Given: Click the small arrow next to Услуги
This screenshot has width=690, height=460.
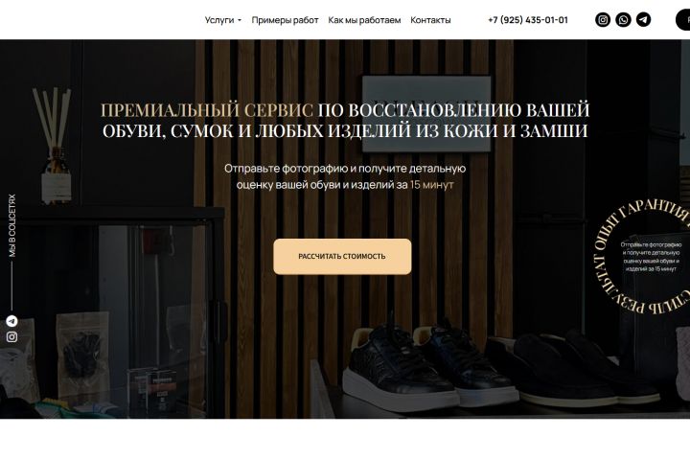Looking at the screenshot, I should click(x=240, y=21).
